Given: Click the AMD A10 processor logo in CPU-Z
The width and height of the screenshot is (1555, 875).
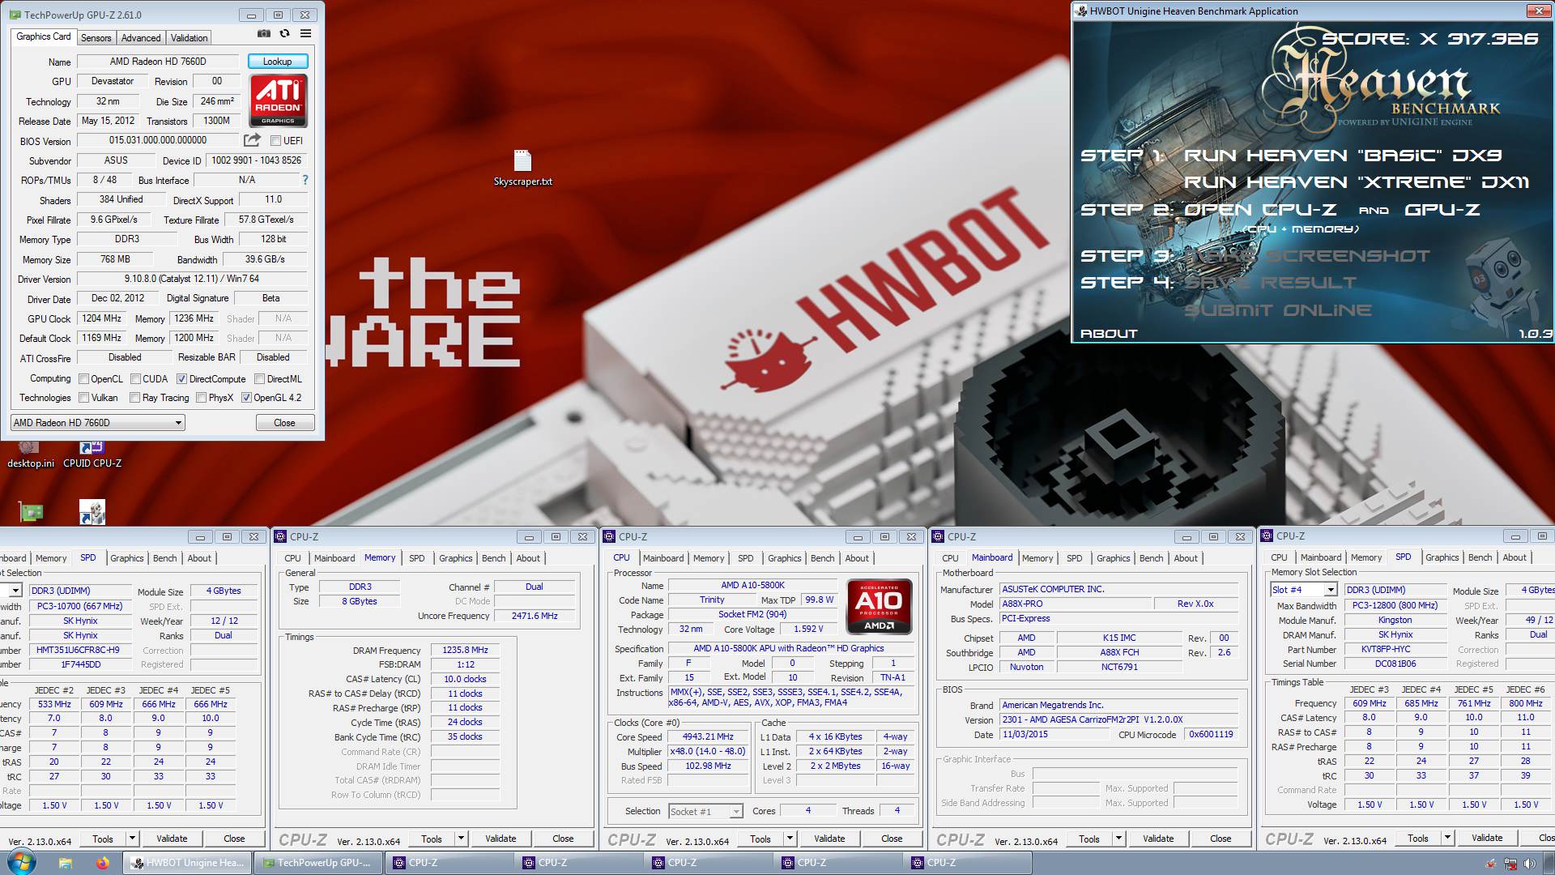Looking at the screenshot, I should point(879,606).
